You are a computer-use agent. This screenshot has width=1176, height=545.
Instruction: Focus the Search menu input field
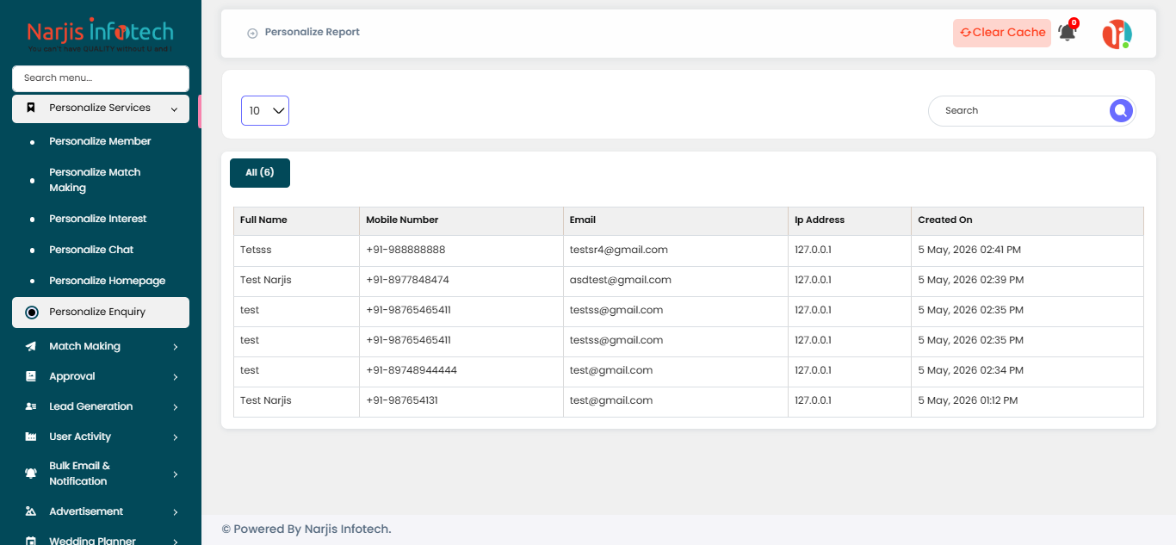[x=101, y=78]
